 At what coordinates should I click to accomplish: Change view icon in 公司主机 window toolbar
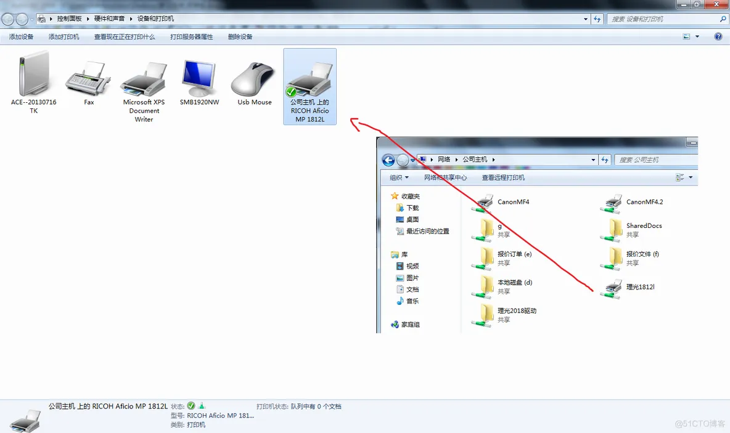679,177
